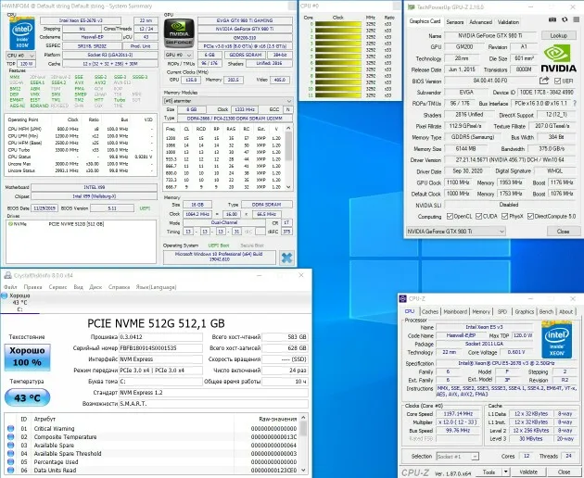This screenshot has width=584, height=478.
Task: Click the Intel Xeon logo in HWiNFO
Action: (x=22, y=34)
